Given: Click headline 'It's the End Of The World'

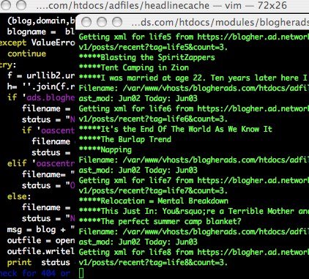Looking at the screenshot, I should [x=175, y=129].
